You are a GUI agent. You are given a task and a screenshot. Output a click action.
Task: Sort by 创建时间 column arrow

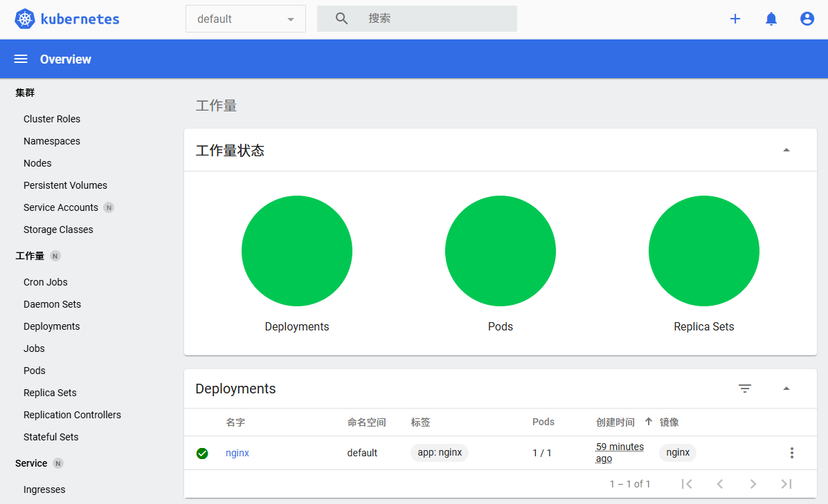649,422
